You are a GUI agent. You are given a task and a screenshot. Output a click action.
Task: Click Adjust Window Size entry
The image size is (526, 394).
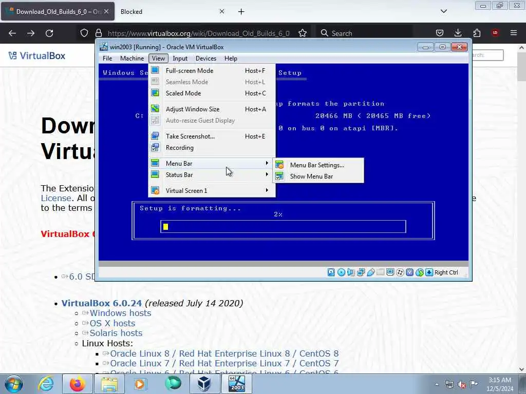tap(212, 109)
